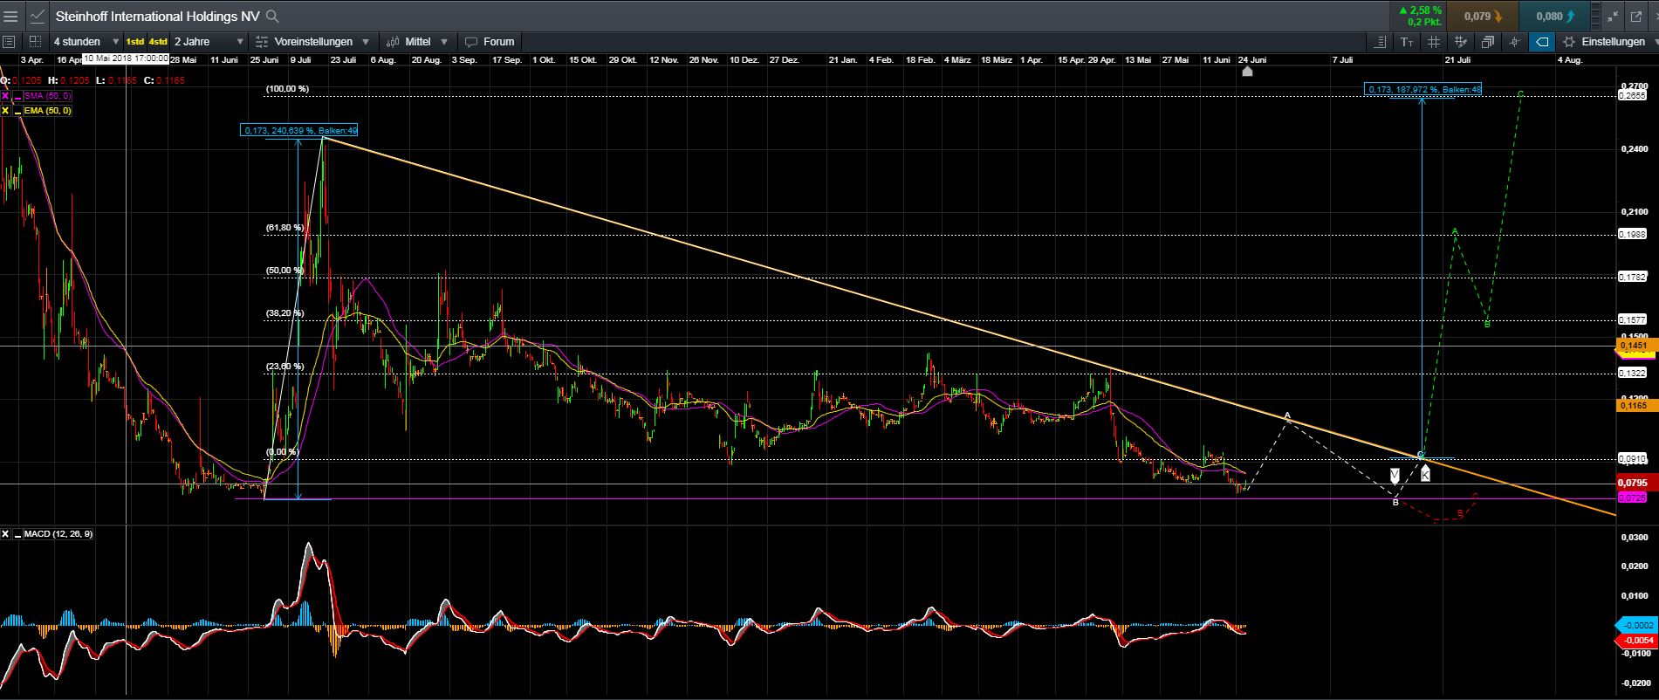The height and width of the screenshot is (700, 1659).
Task: Click the 0,173, 240,639 % measurement label
Action: [x=298, y=130]
